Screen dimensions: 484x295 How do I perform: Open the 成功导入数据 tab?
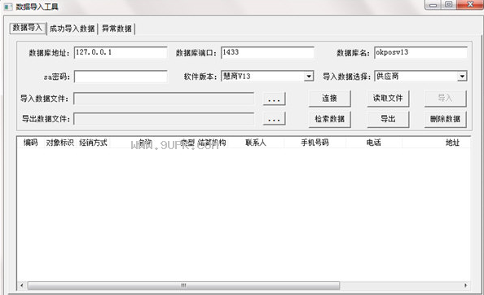[72, 29]
